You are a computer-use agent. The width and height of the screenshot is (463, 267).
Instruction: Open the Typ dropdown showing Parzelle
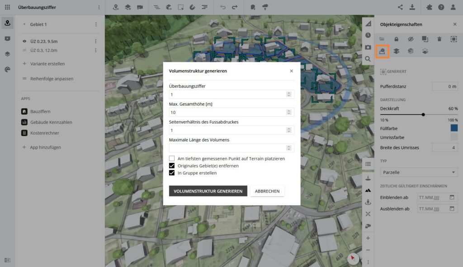(x=419, y=172)
